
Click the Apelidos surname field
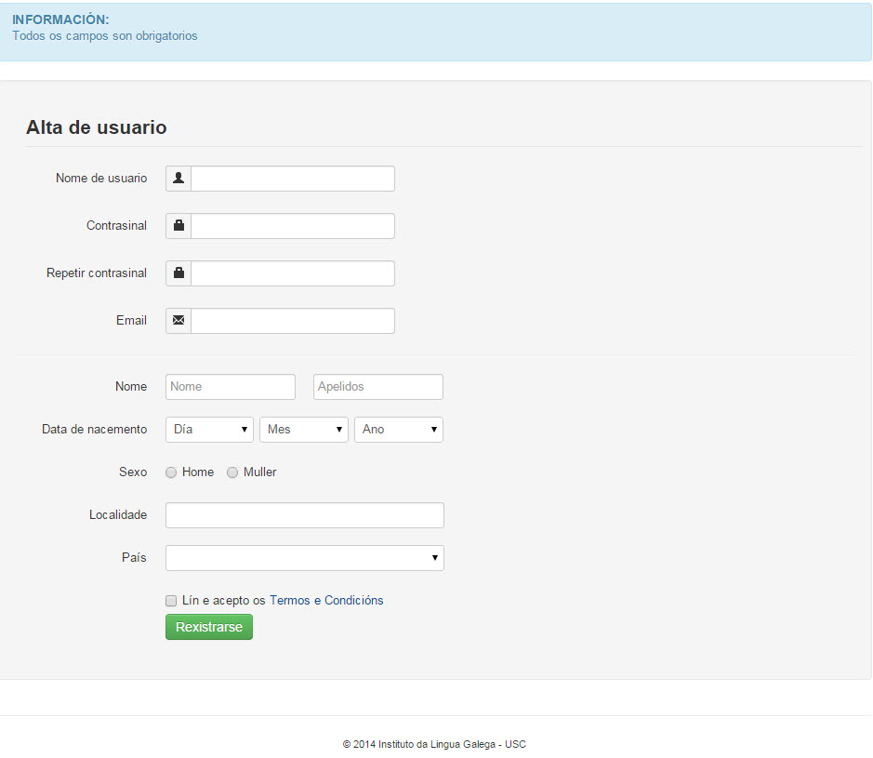tap(377, 387)
